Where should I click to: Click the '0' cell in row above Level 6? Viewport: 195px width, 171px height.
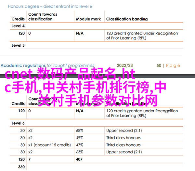click(x=30, y=111)
